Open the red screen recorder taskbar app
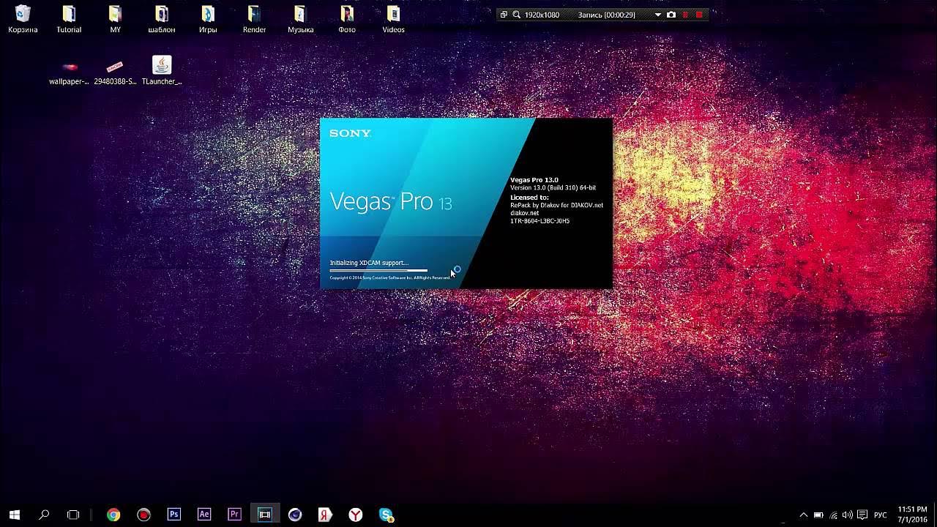 pos(143,515)
